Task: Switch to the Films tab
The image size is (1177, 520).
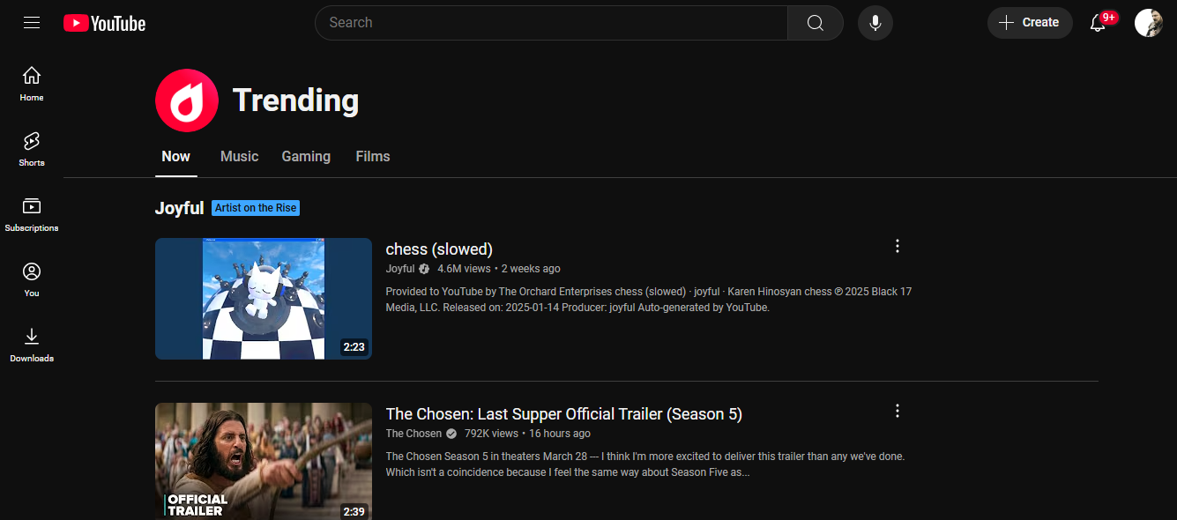Action: tap(373, 156)
